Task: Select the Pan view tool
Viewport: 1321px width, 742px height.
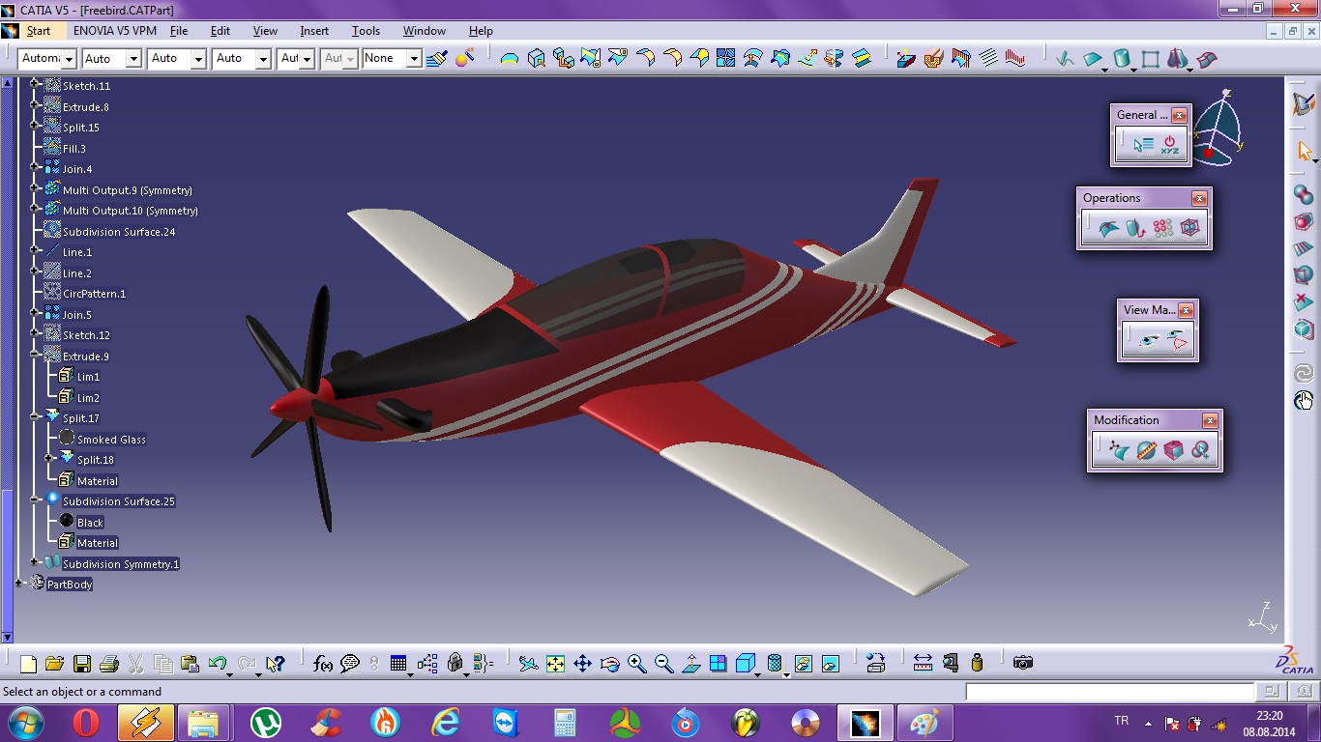Action: (x=582, y=664)
